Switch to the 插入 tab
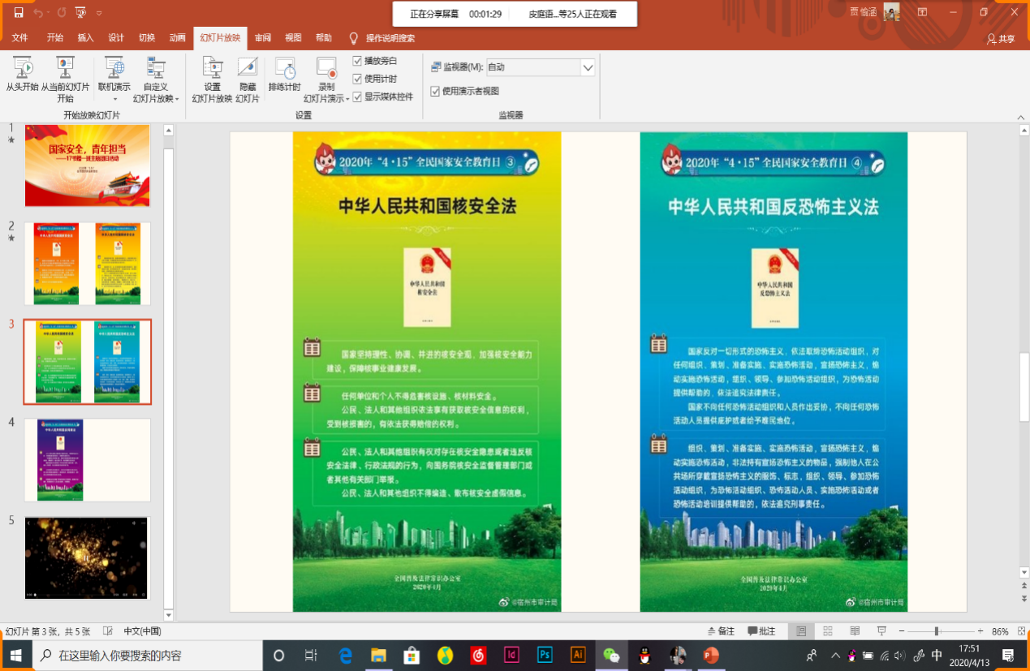Viewport: 1030px width, 671px height. coord(85,38)
